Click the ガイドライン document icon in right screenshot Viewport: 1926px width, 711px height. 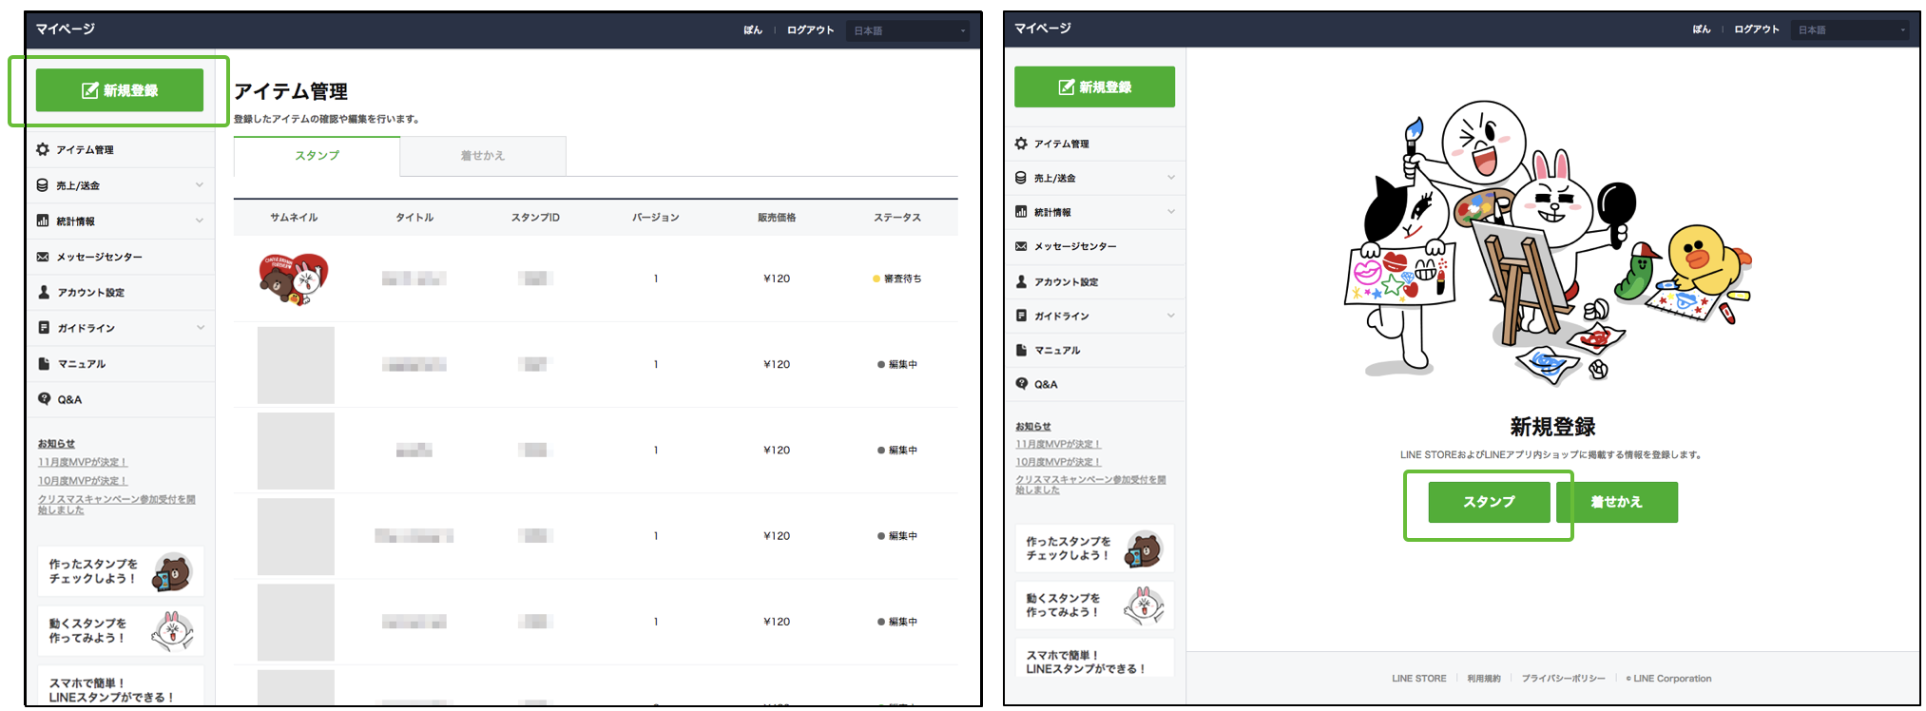coord(1021,316)
